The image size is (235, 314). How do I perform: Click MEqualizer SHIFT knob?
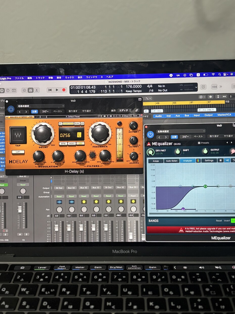tap(178, 152)
